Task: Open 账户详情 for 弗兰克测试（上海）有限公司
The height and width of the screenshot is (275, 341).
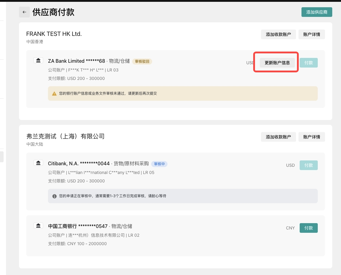Action: [311, 137]
